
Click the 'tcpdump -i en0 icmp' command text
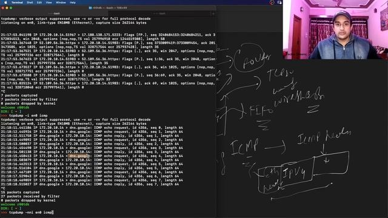tap(28, 116)
